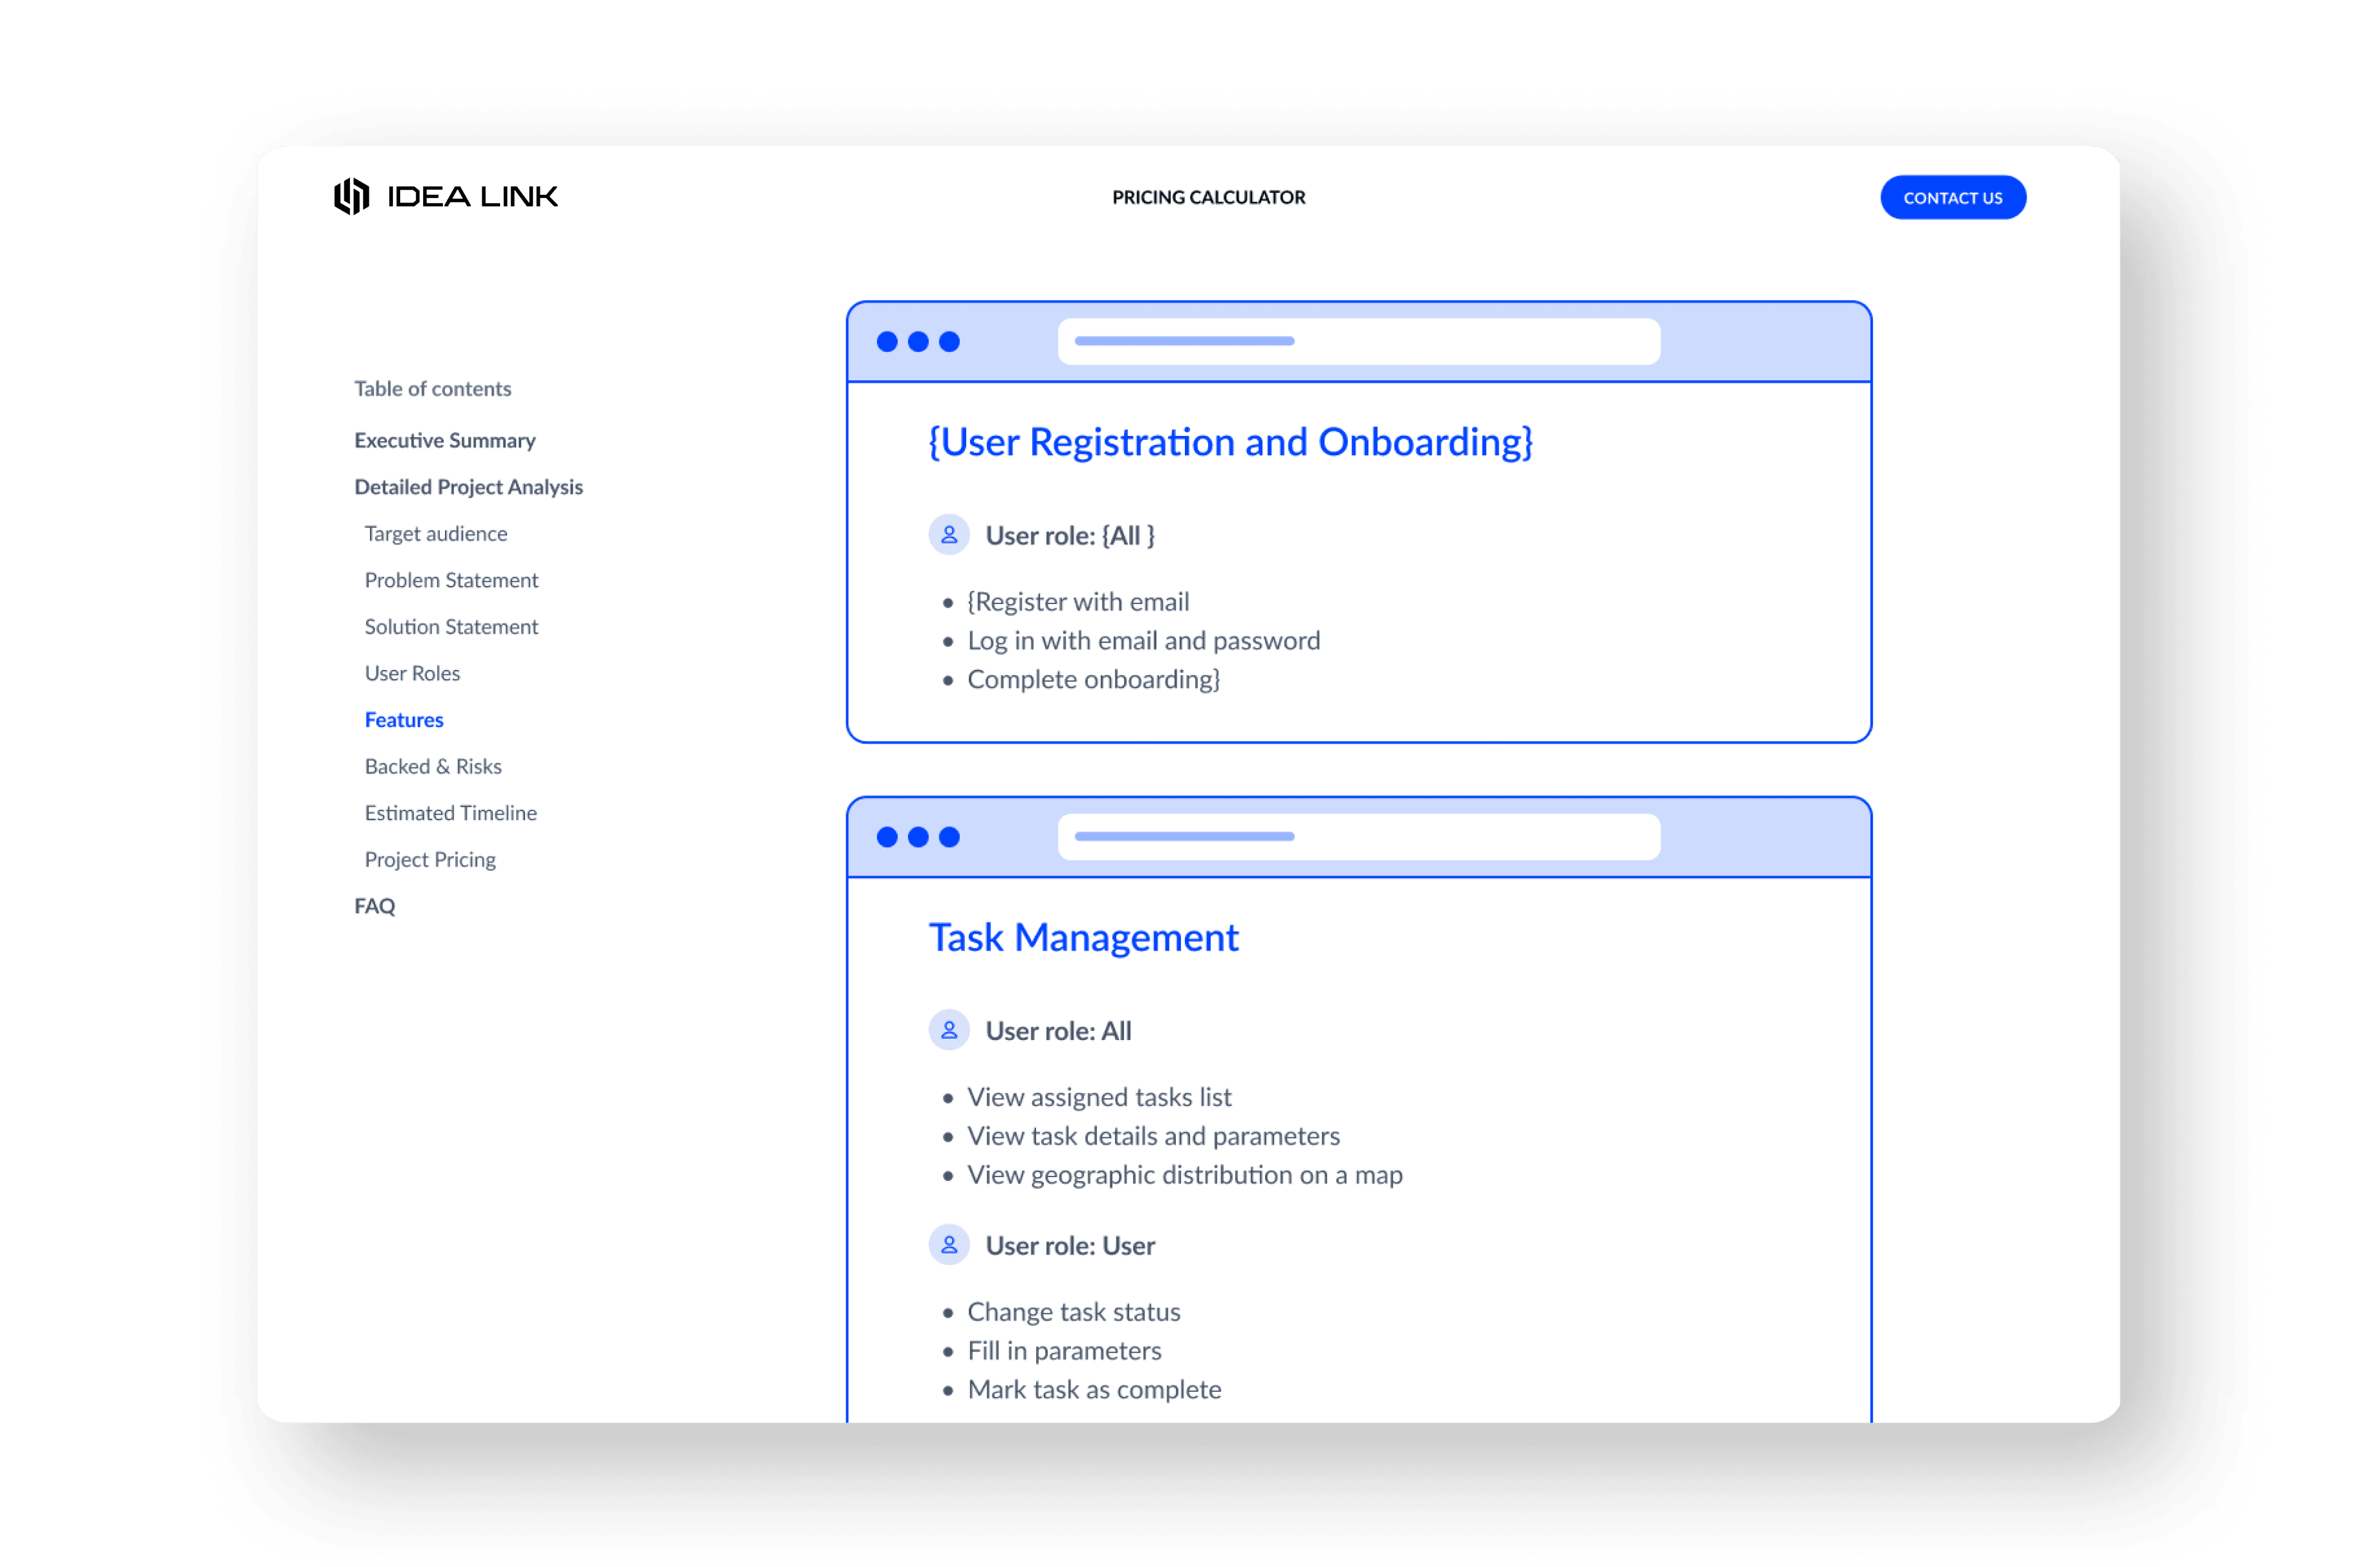2380x1567 pixels.
Task: Jump to the Target audience section
Action: [435, 534]
